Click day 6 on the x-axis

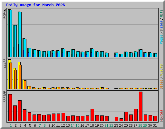click(35, 125)
